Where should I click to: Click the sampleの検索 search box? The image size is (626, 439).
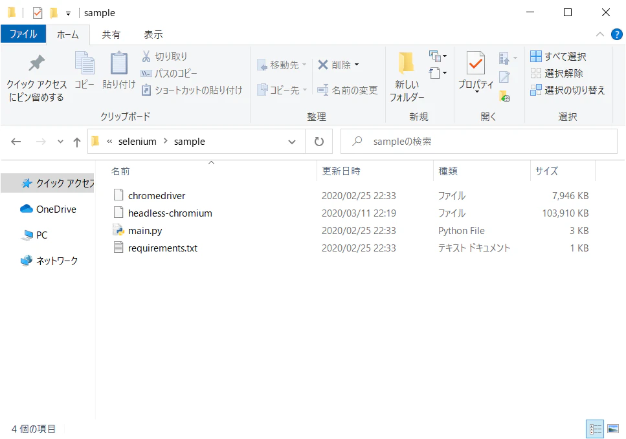coord(479,142)
